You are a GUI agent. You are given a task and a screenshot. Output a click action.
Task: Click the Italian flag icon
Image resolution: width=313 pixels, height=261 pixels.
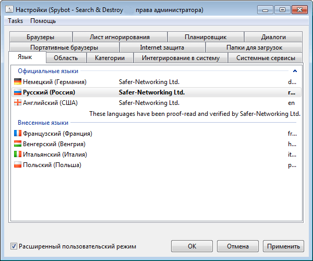(18, 154)
